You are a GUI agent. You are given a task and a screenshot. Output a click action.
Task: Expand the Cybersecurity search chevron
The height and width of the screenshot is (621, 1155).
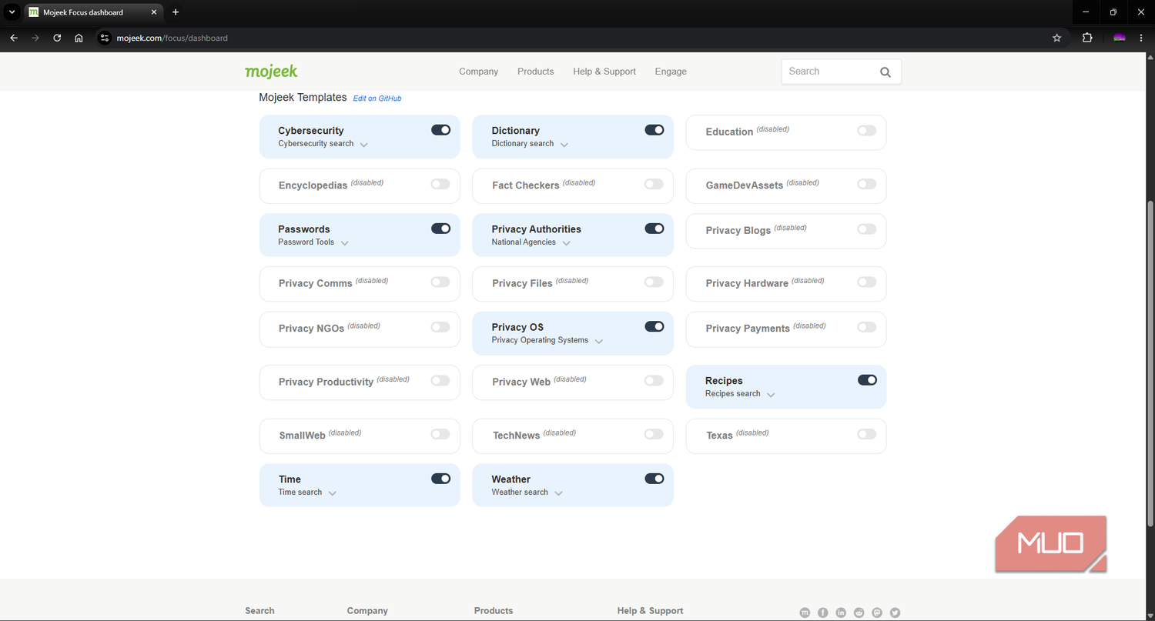(364, 145)
